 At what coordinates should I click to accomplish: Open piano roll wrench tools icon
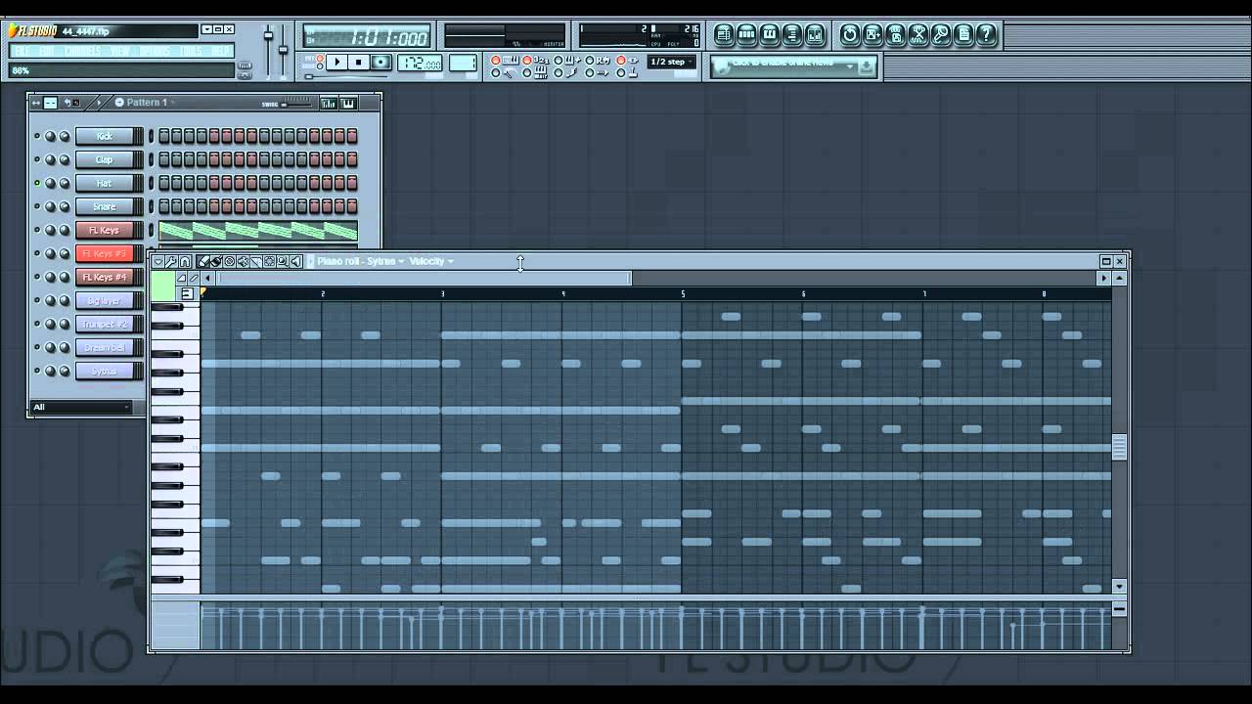tap(171, 261)
